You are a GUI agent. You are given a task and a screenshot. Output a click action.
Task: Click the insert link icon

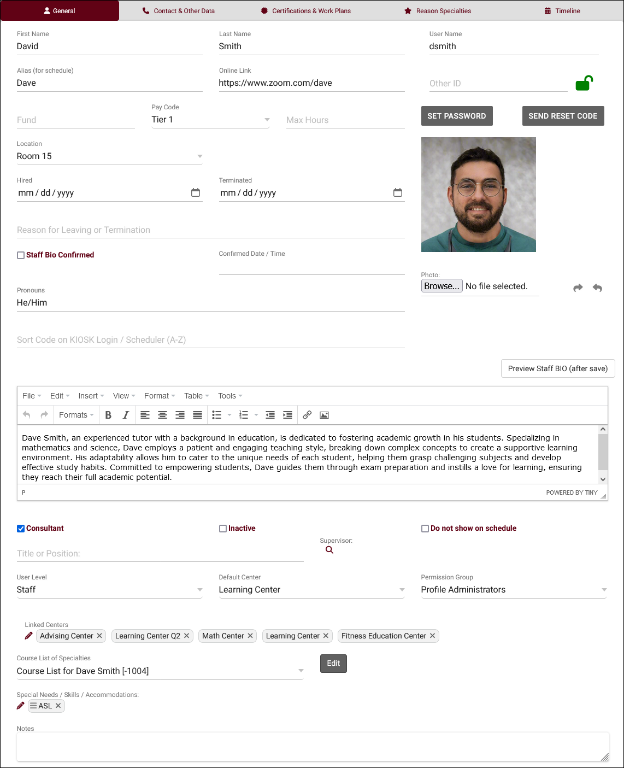pos(307,415)
